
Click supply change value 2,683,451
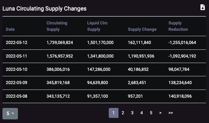[137, 83]
